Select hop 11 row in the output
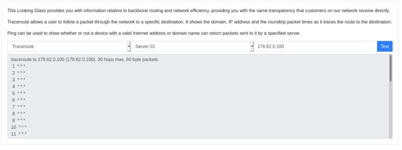This screenshot has height=150, width=402. coord(19,134)
